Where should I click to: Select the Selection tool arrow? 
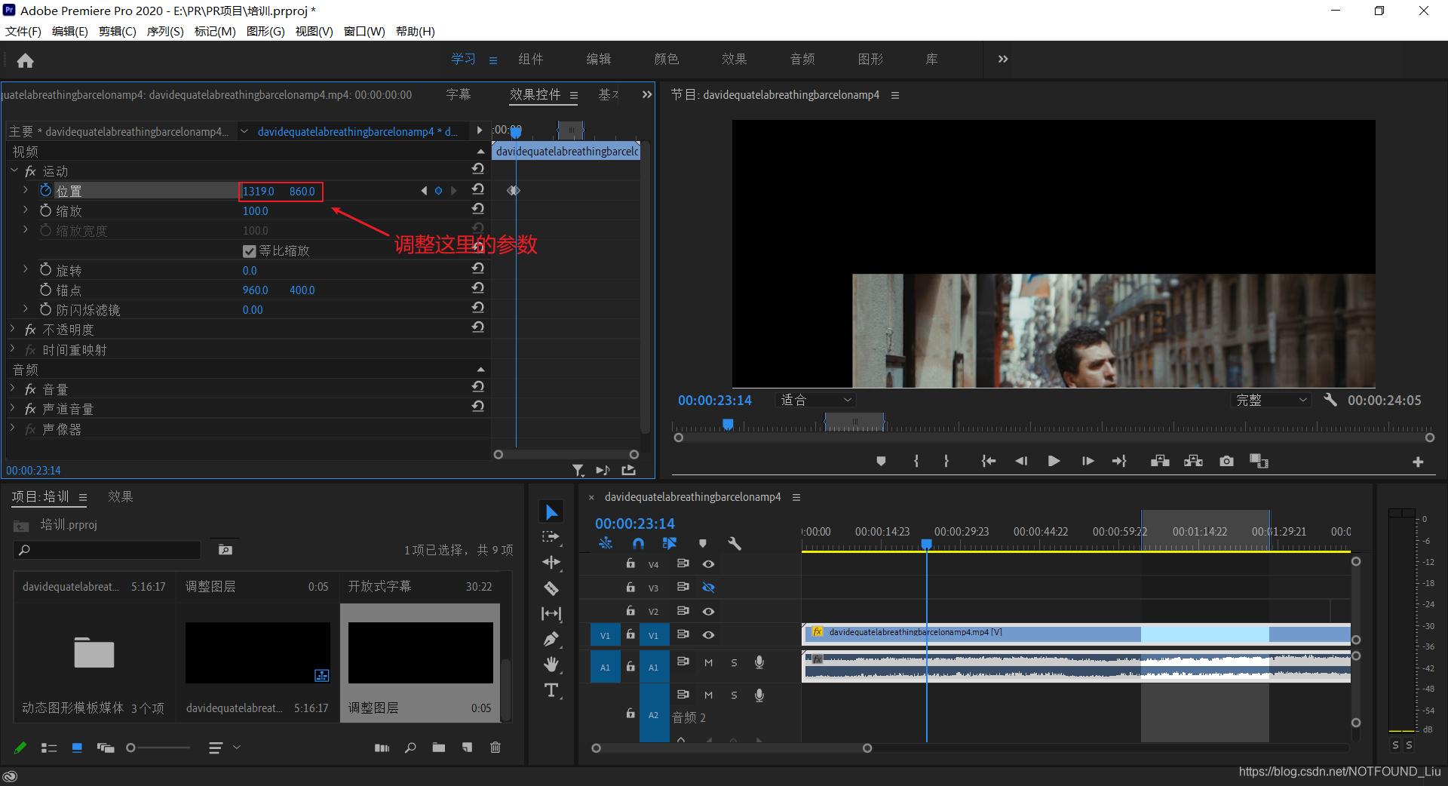point(551,512)
